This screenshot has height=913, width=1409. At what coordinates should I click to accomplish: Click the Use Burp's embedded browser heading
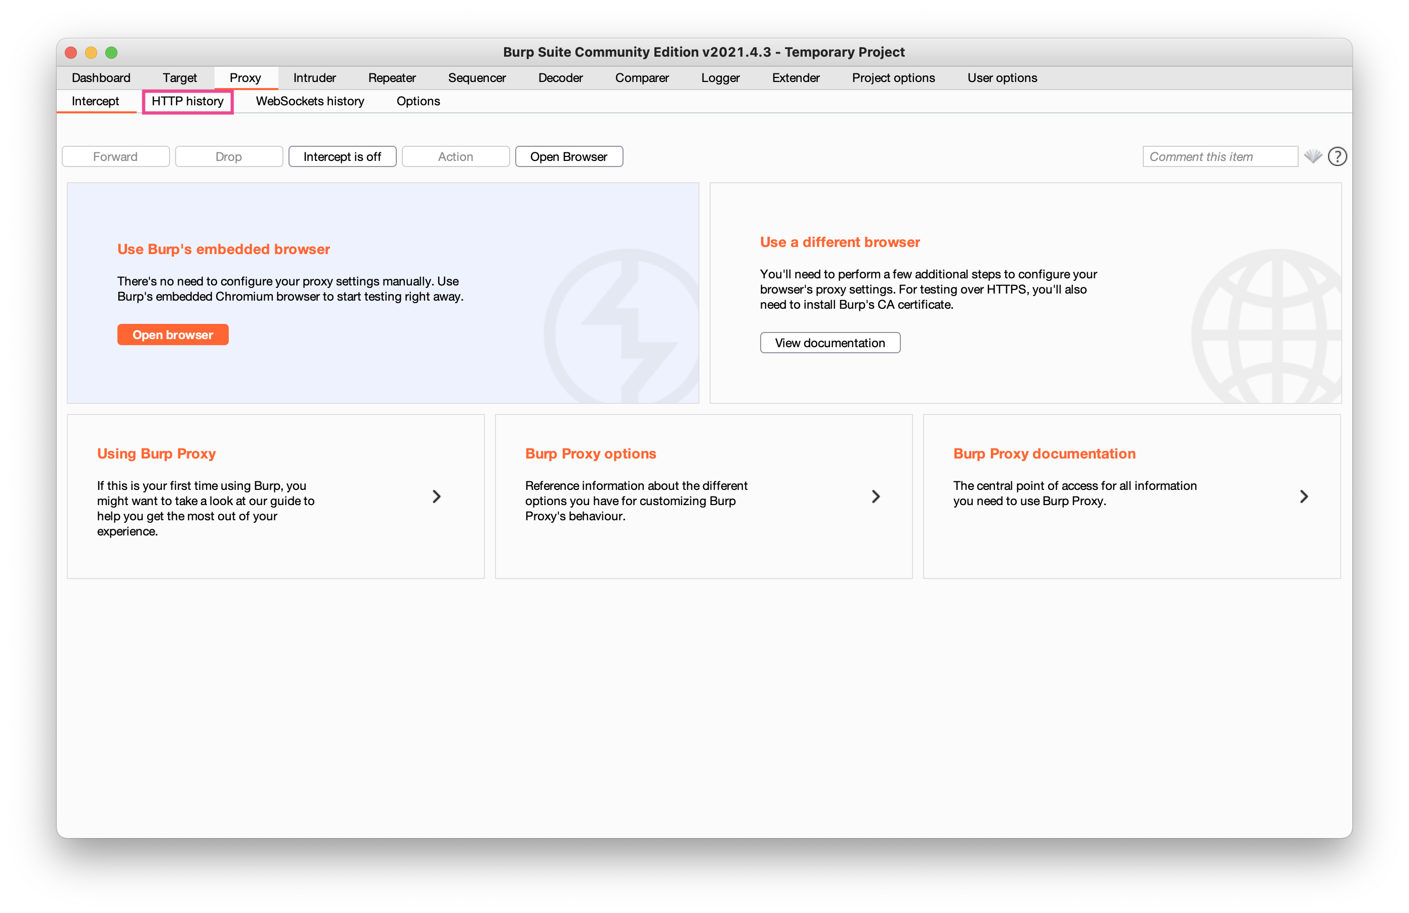(223, 250)
